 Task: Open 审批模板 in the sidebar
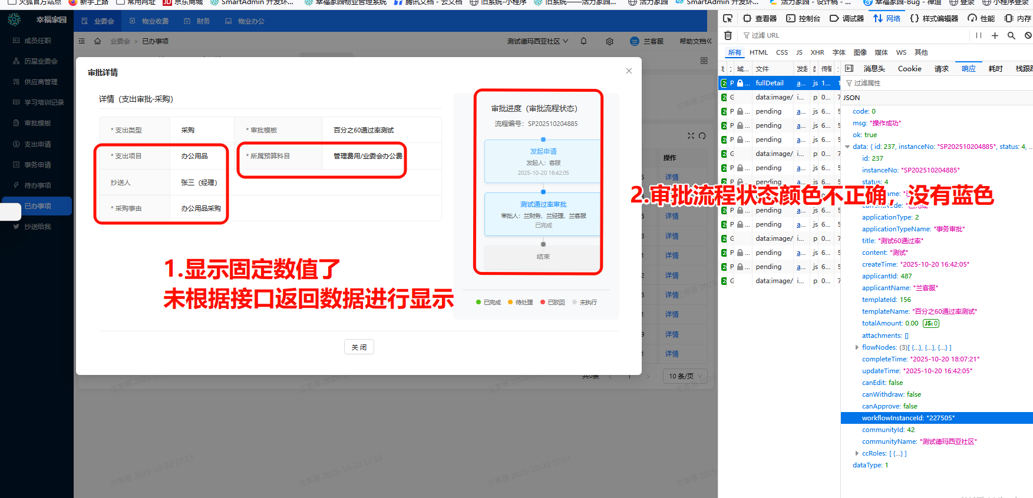point(38,123)
